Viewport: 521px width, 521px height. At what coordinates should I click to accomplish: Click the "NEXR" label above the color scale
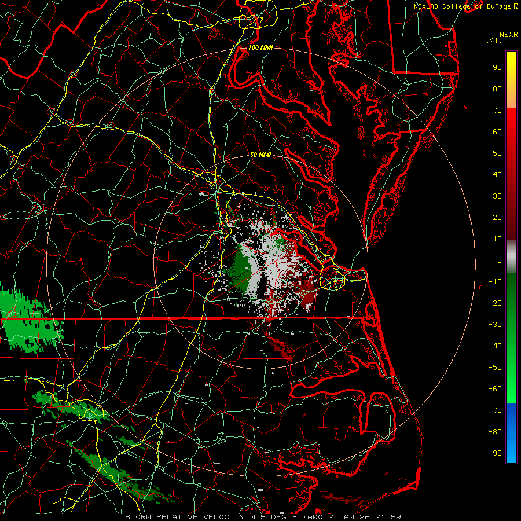tap(508, 35)
